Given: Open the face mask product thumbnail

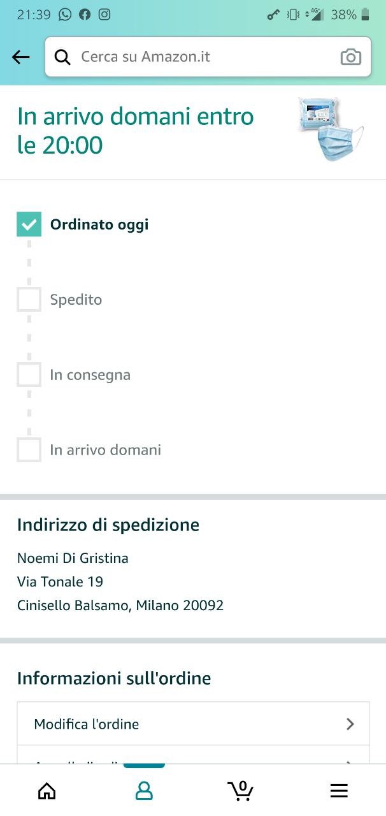Looking at the screenshot, I should click(330, 129).
